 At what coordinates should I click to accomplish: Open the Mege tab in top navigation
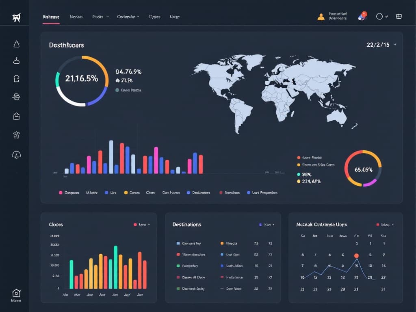[175, 17]
